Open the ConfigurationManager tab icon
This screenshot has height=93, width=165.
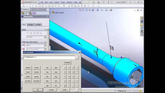(30, 13)
